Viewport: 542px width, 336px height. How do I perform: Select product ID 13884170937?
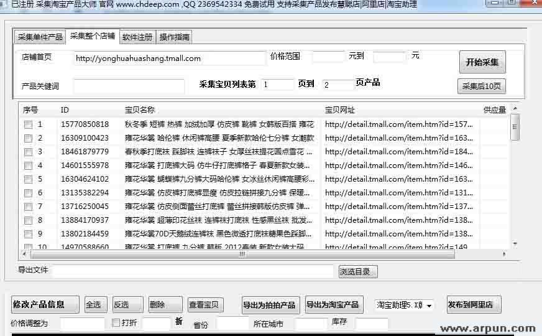(x=85, y=220)
